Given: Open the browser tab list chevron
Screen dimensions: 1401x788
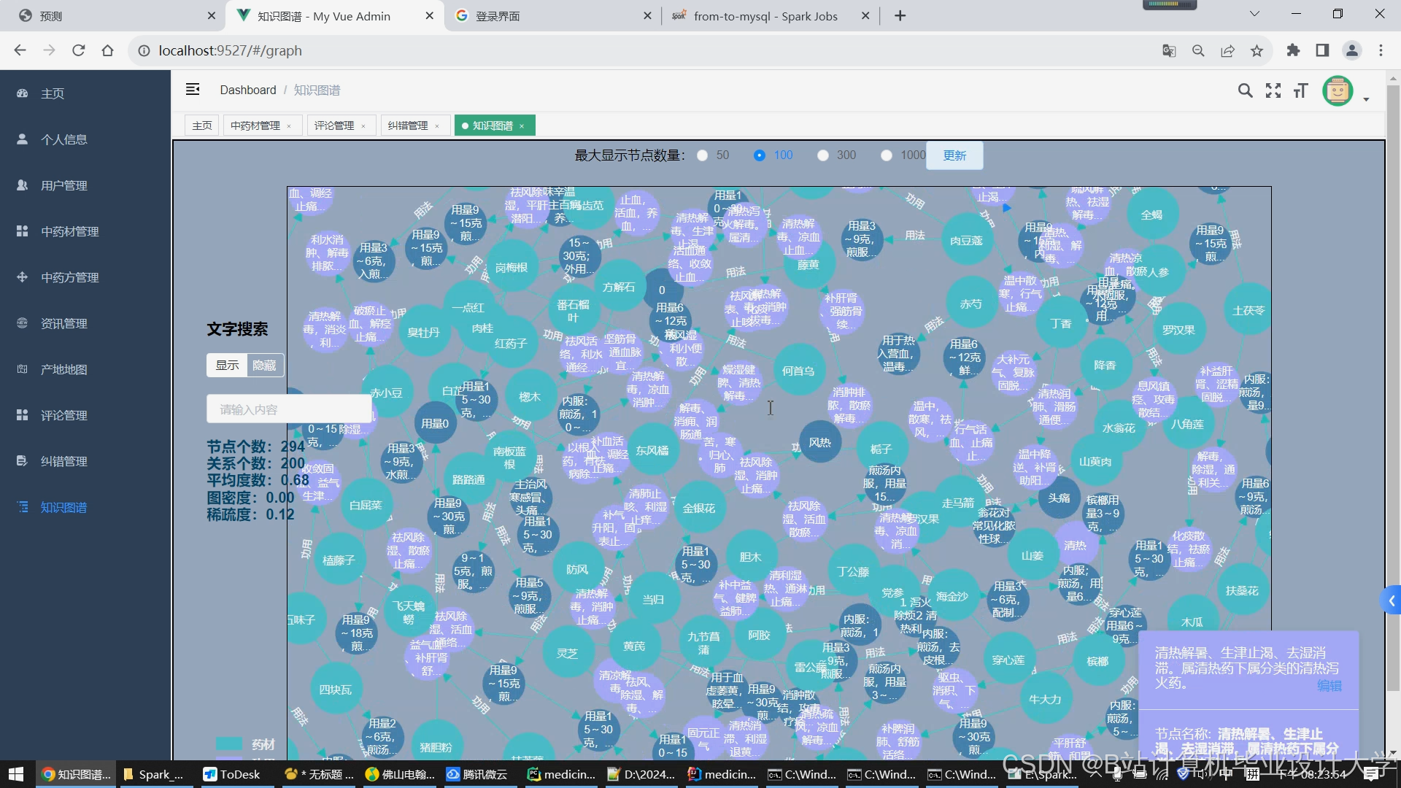Looking at the screenshot, I should pyautogui.click(x=1254, y=14).
